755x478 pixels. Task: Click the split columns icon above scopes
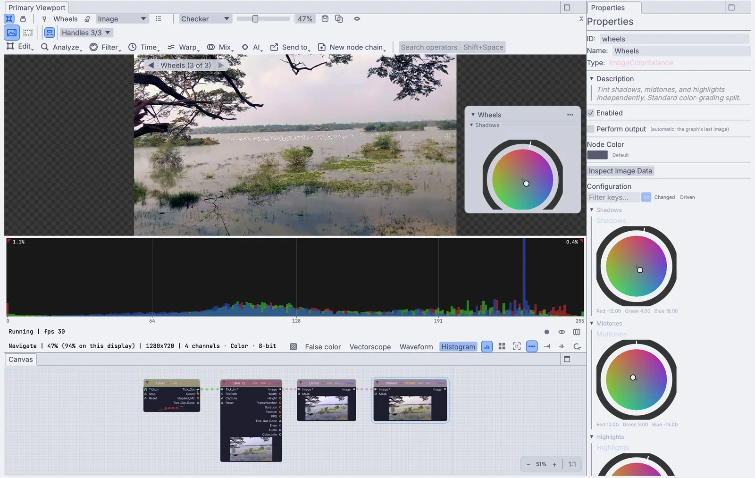(577, 332)
